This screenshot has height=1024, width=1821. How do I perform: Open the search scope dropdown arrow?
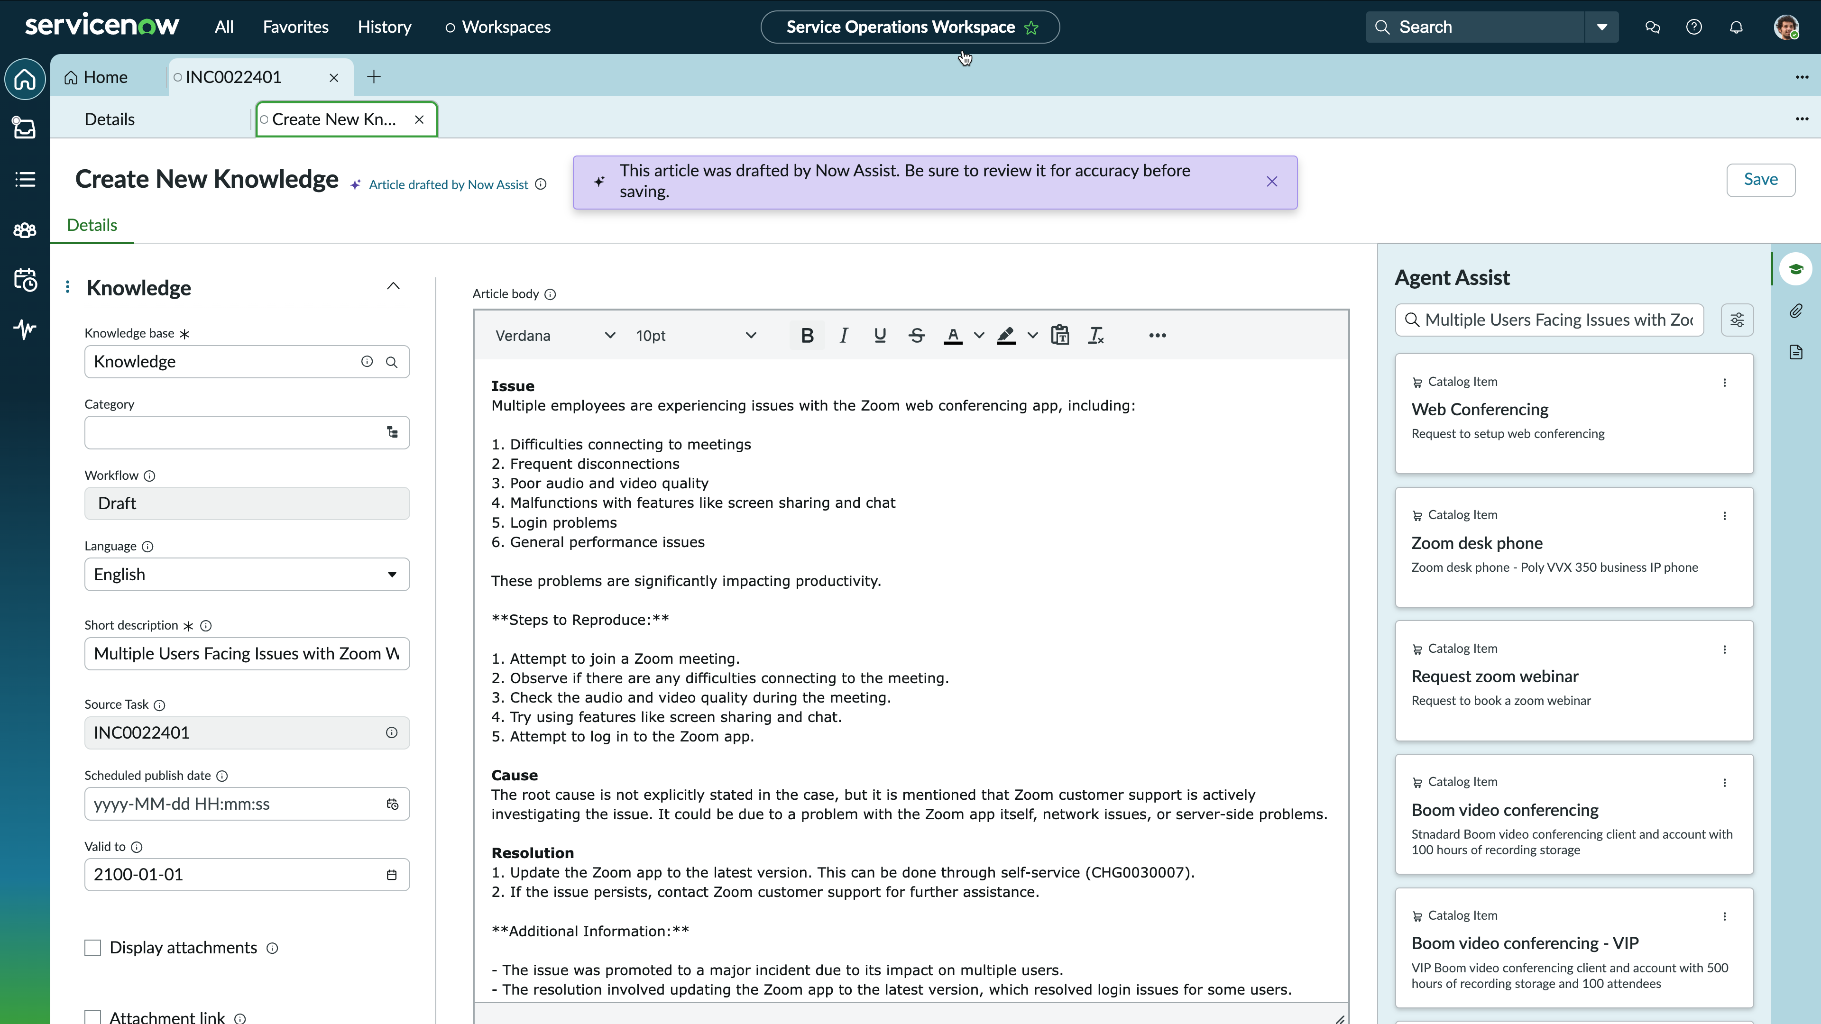pyautogui.click(x=1602, y=27)
